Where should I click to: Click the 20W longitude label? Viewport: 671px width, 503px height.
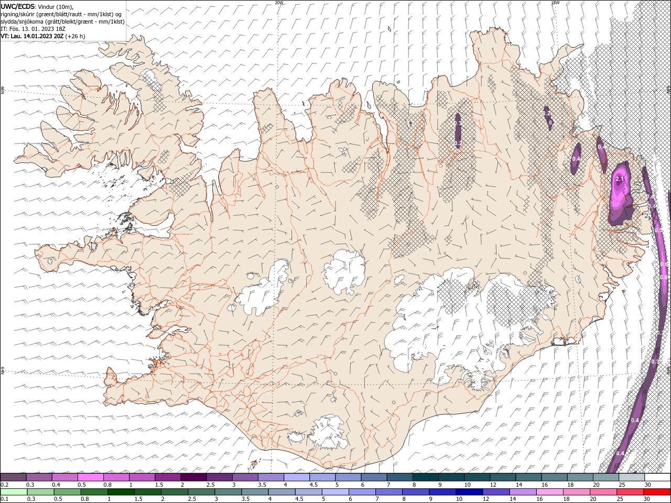[279, 3]
